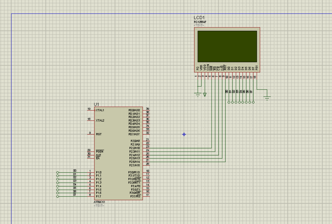Click the PG12864F part value text
The image size is (332, 224).
point(200,22)
